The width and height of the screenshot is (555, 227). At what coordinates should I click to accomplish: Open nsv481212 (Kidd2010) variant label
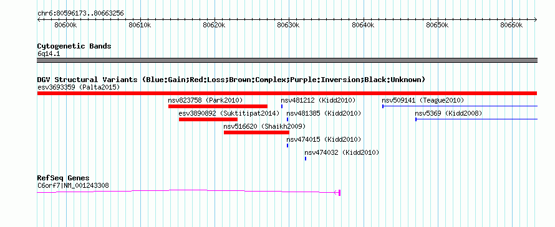[x=318, y=100]
